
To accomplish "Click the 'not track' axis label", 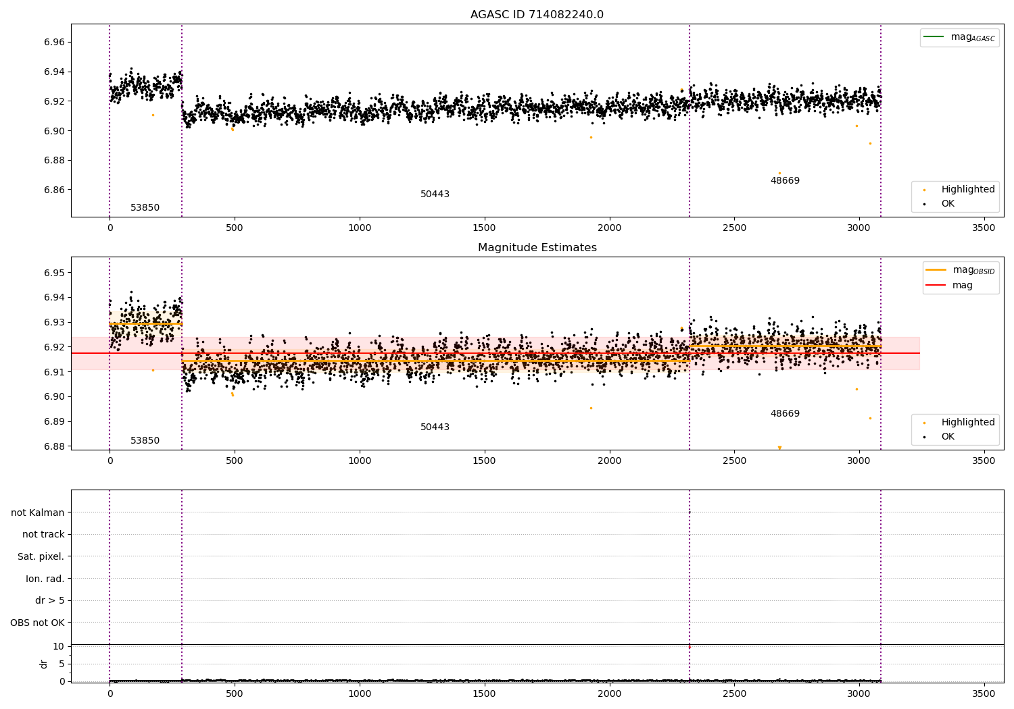I will pos(43,534).
